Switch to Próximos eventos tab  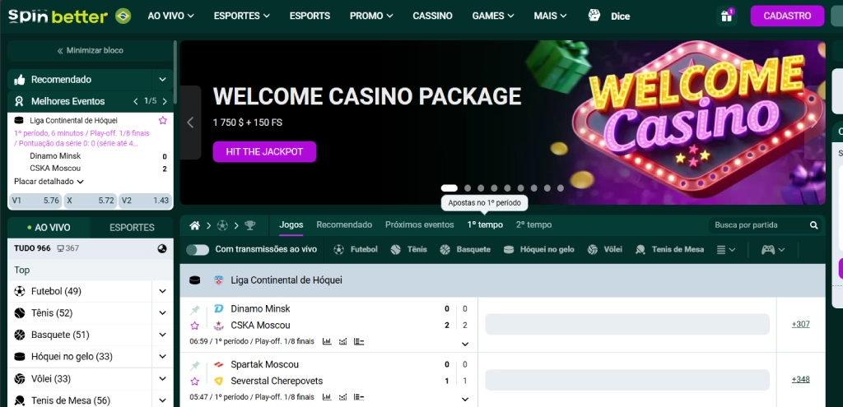[x=419, y=225]
